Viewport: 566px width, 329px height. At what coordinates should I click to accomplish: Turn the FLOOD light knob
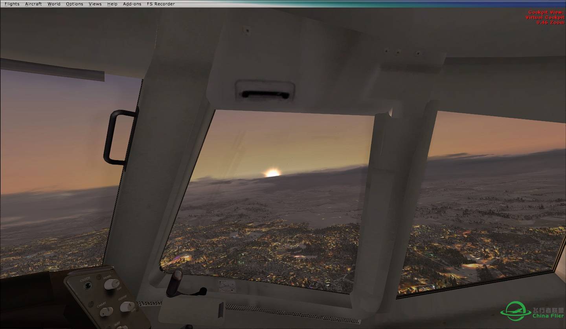(x=127, y=306)
